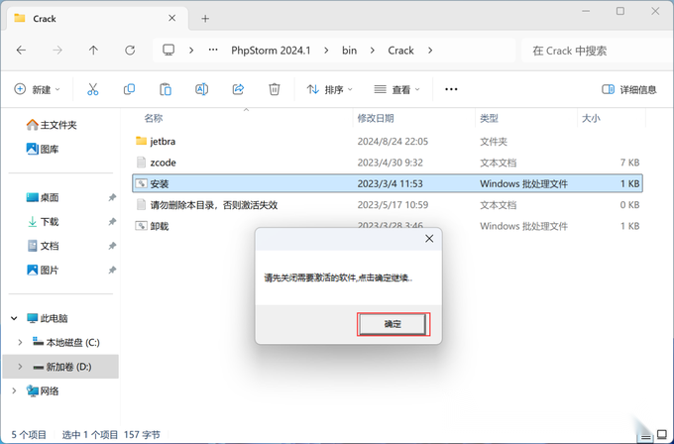This screenshot has width=674, height=444.
Task: Open the 排序 sort dropdown
Action: [329, 89]
